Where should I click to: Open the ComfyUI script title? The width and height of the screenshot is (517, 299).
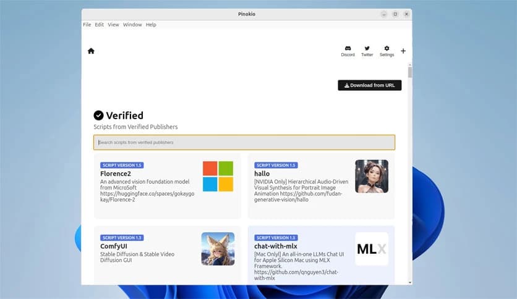click(x=113, y=246)
